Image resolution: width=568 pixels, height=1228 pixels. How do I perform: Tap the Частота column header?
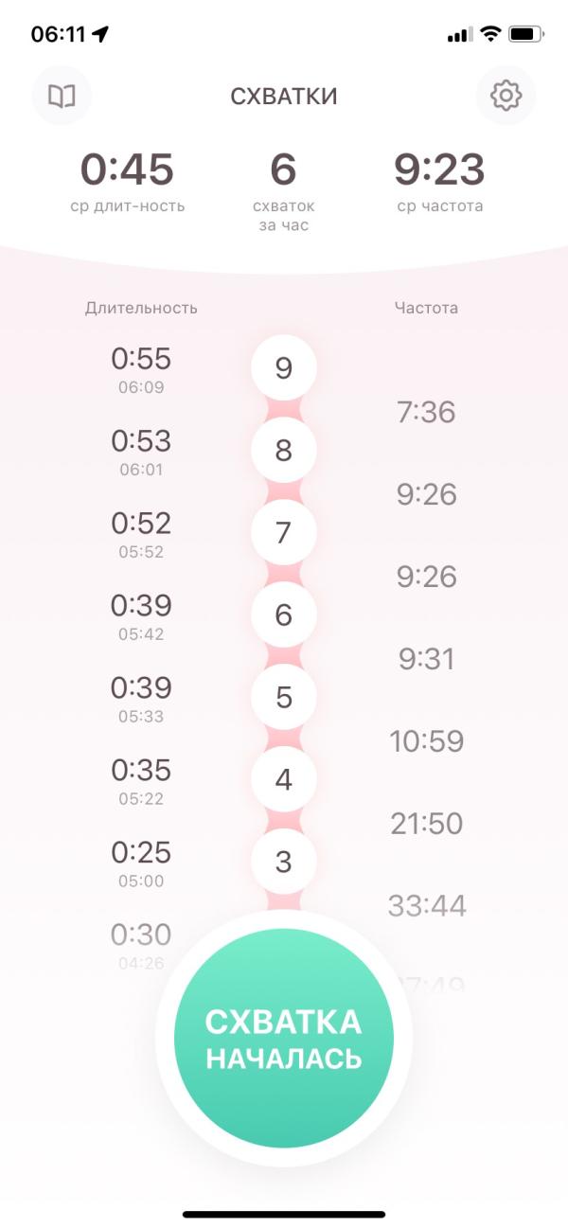[427, 308]
